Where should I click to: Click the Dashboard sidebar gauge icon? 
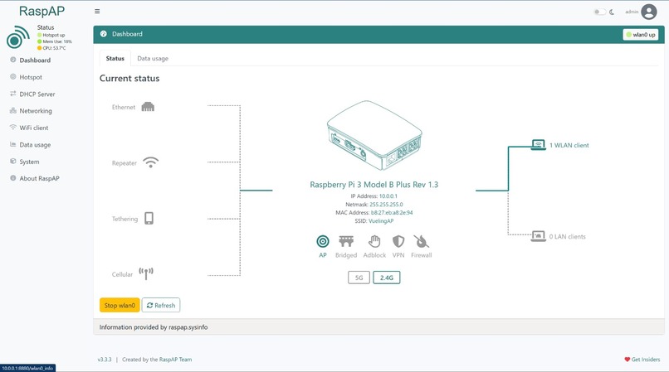click(x=12, y=60)
